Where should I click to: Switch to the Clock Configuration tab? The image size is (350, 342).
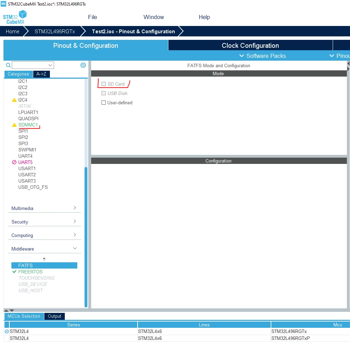250,45
